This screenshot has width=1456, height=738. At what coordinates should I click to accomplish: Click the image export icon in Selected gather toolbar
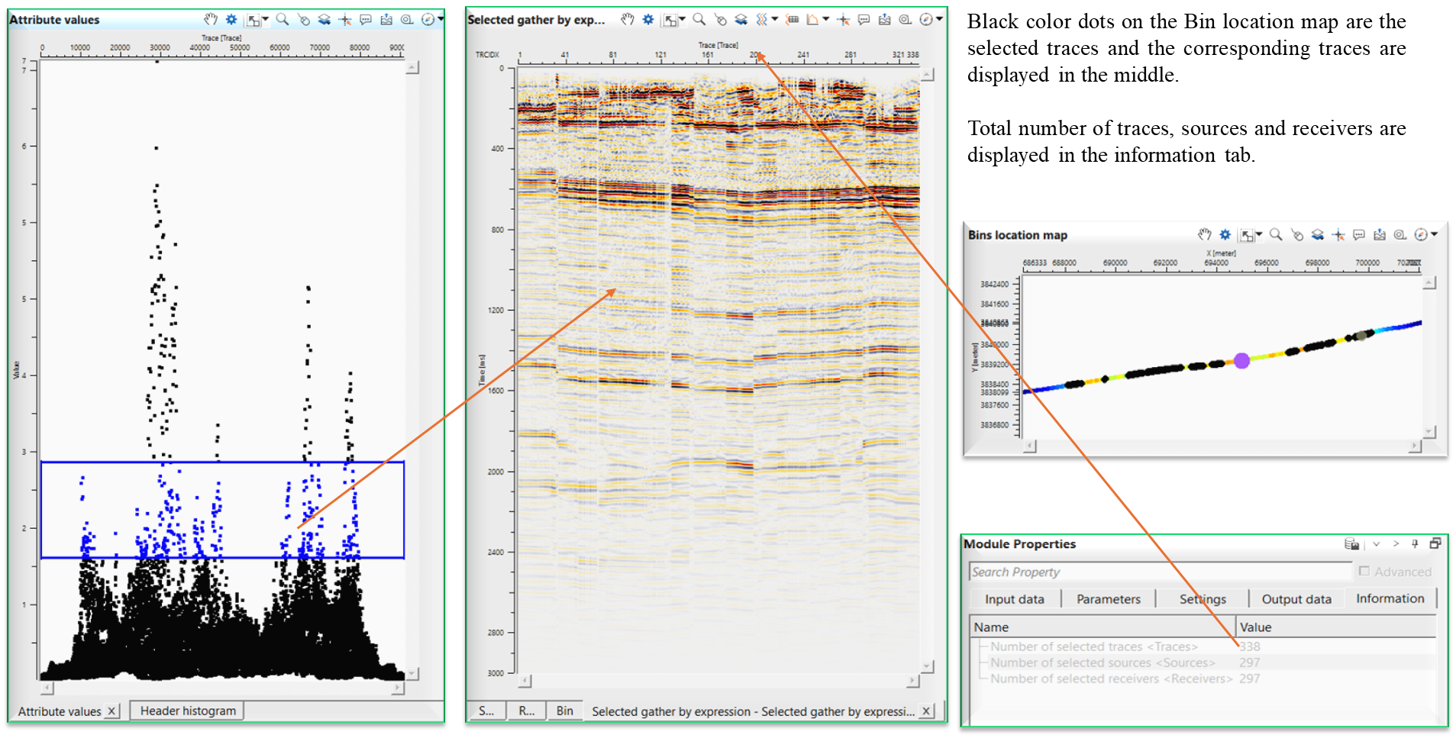pyautogui.click(x=885, y=19)
